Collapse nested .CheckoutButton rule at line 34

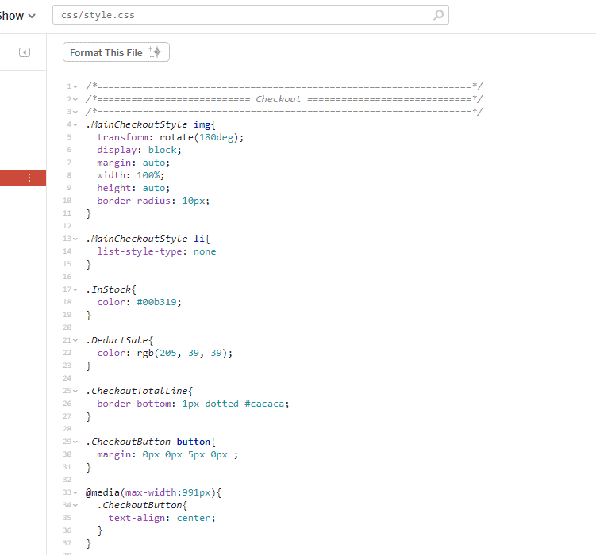tap(75, 505)
